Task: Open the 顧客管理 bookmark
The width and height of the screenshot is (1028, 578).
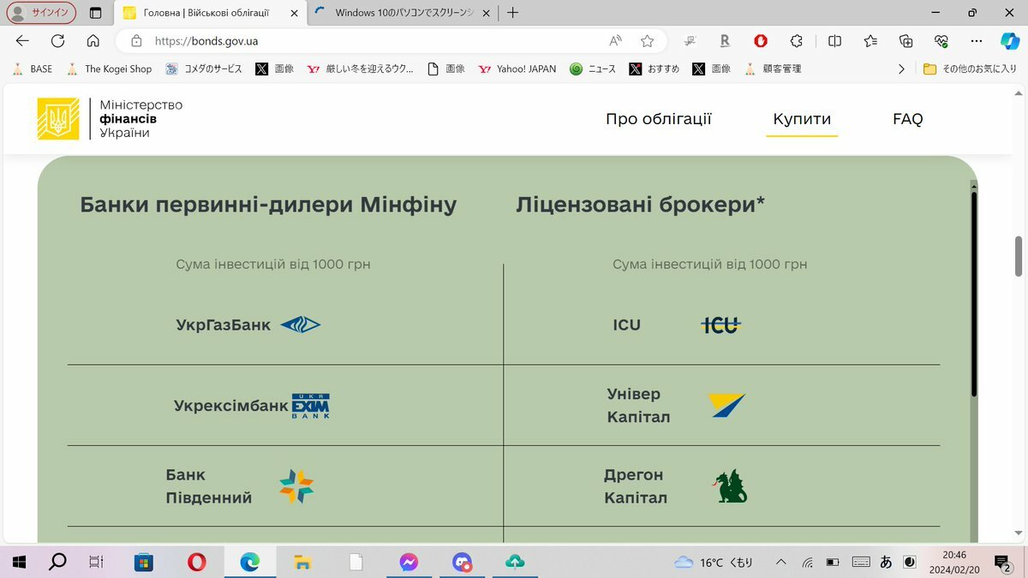Action: (773, 69)
